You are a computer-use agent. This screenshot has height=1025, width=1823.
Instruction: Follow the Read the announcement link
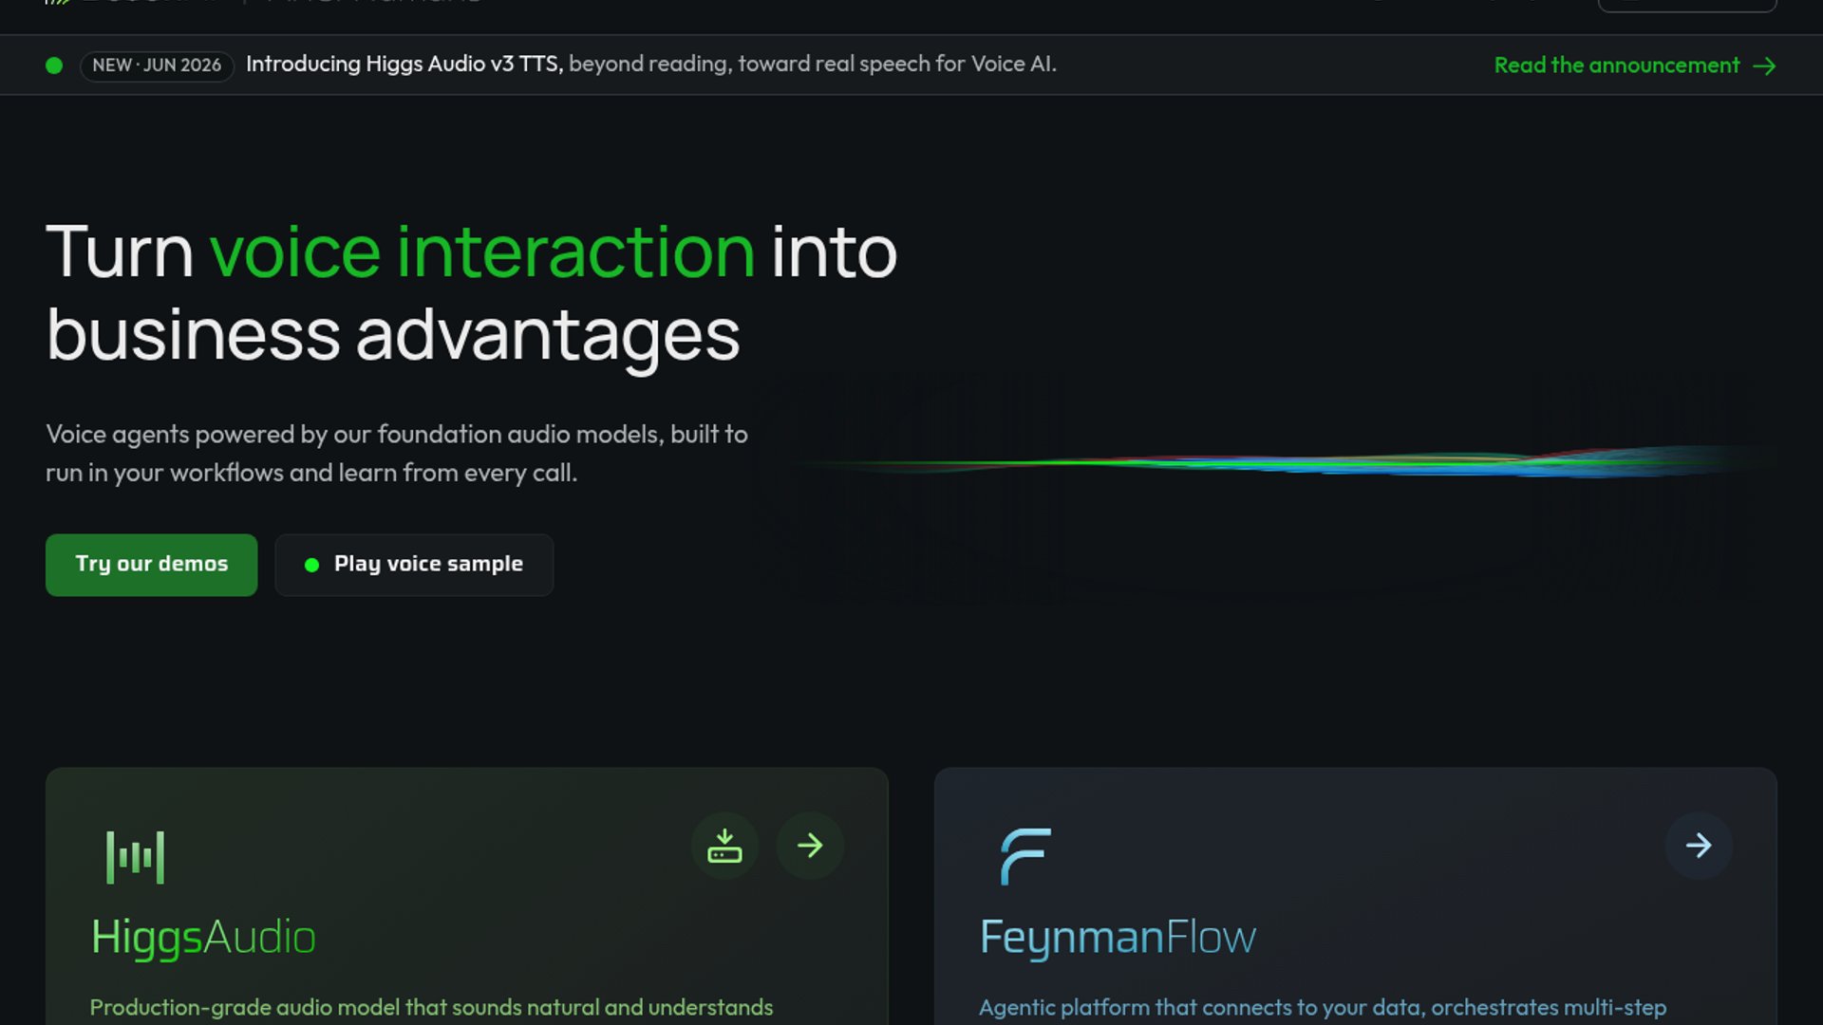tap(1635, 65)
